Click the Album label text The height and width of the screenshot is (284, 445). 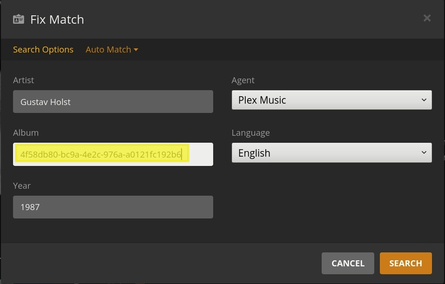coord(26,133)
